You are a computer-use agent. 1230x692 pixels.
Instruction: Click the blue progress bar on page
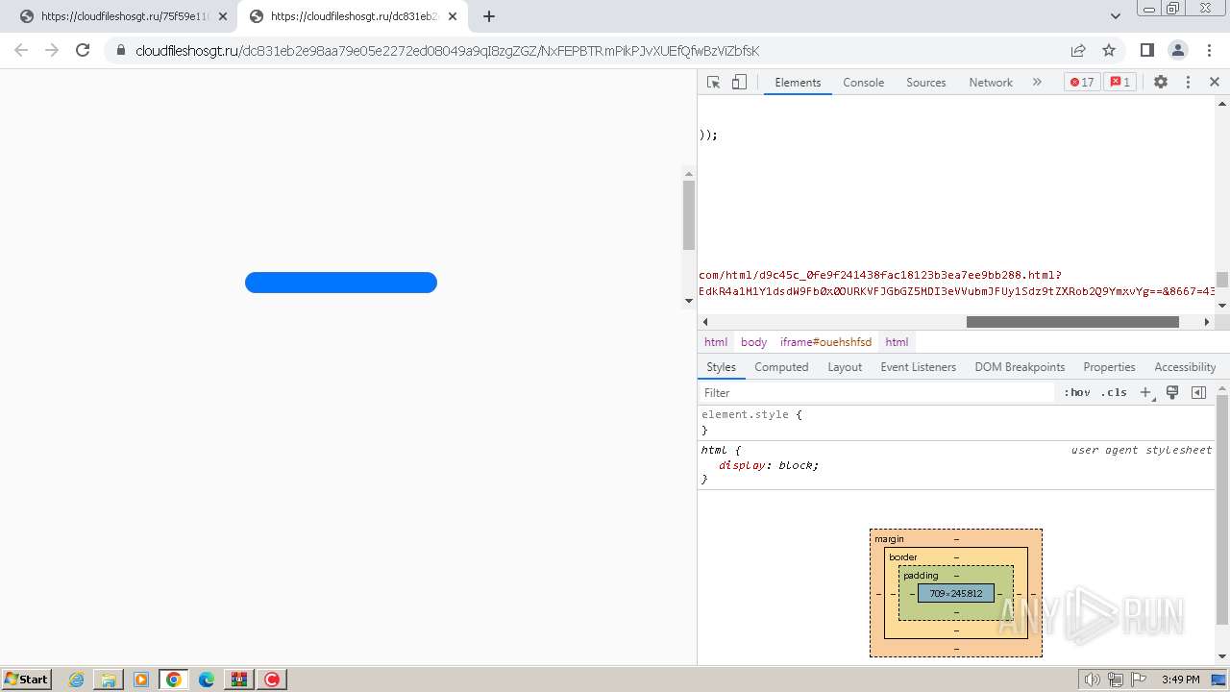341,283
